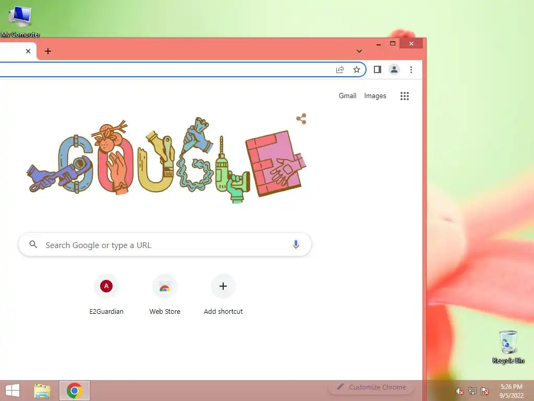This screenshot has width=534, height=401.
Task: Open the muted volume tray icon
Action: pyautogui.click(x=459, y=391)
